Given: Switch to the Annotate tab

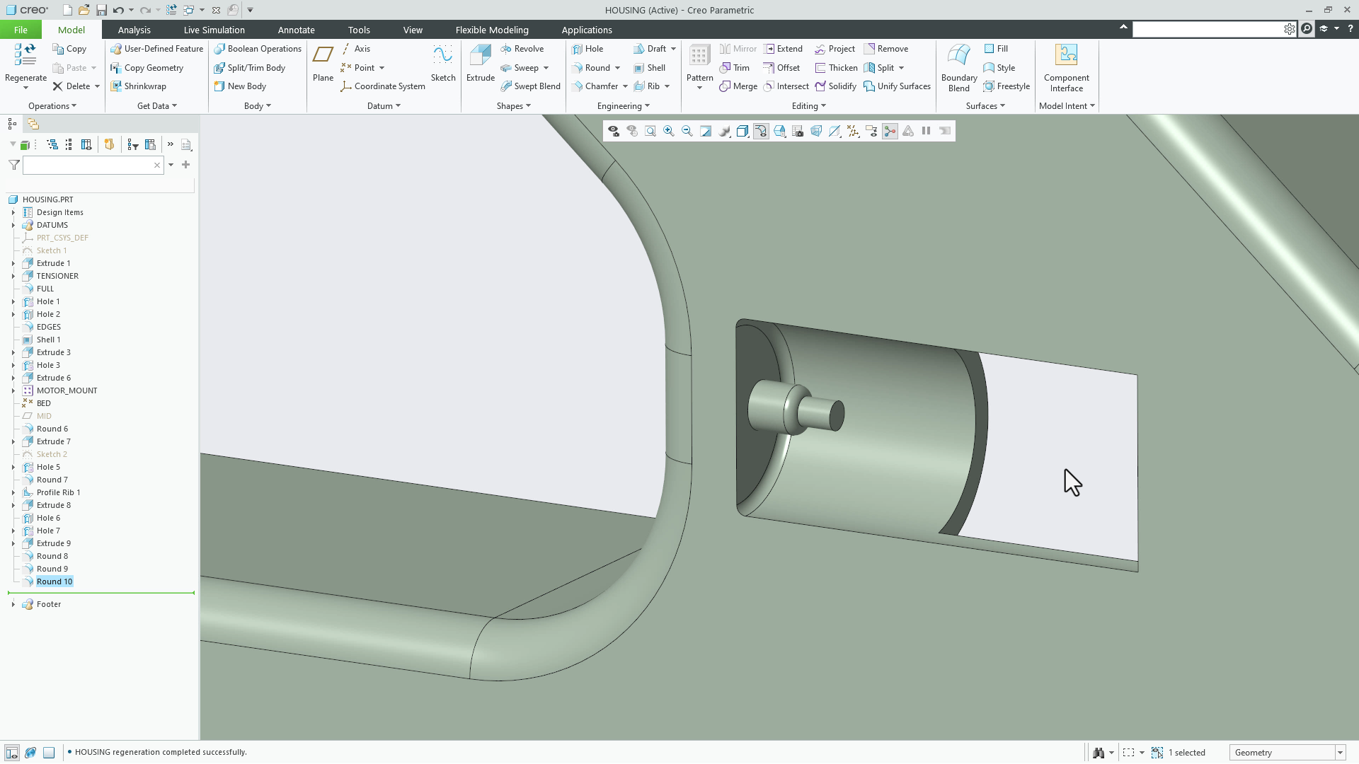Looking at the screenshot, I should [x=296, y=30].
